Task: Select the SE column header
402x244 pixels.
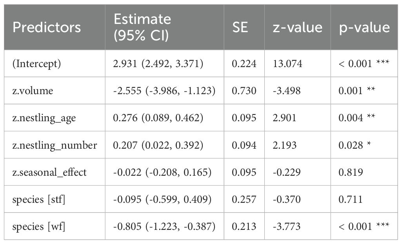Action: (240, 27)
